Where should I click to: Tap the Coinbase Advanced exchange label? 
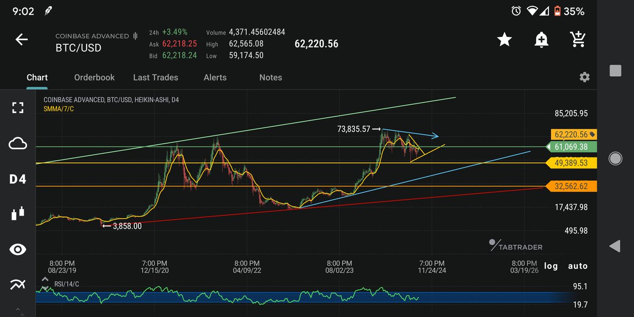click(x=92, y=36)
